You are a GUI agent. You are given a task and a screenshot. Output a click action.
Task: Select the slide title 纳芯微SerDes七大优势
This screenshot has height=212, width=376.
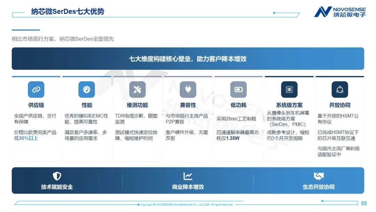[68, 12]
